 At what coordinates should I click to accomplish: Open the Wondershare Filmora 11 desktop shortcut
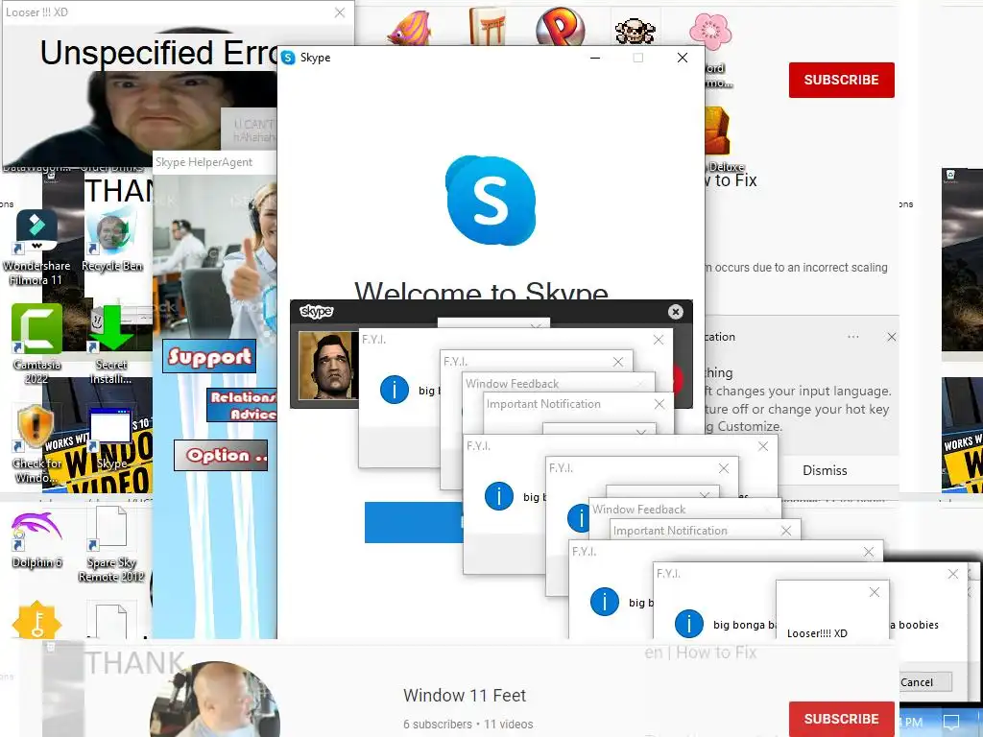(36, 247)
